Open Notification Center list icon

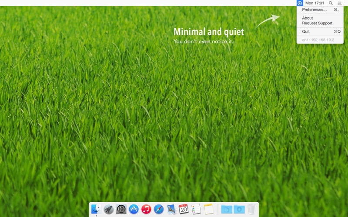pos(339,3)
